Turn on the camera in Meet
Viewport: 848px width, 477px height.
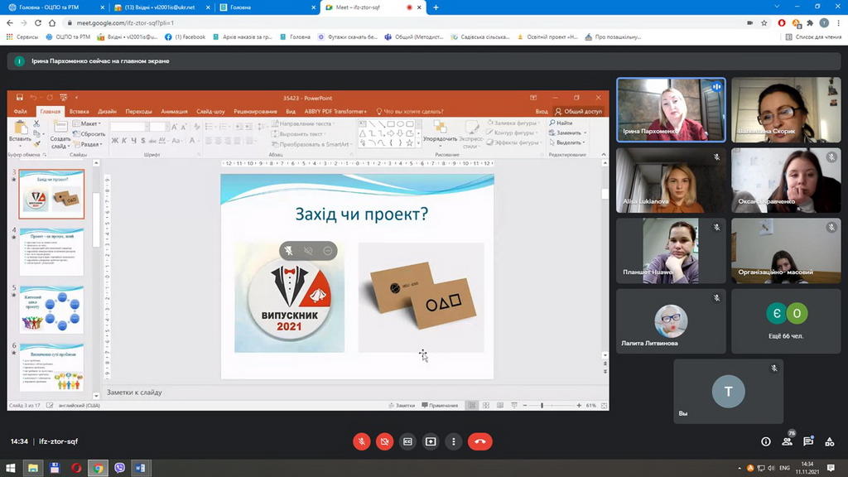384,441
